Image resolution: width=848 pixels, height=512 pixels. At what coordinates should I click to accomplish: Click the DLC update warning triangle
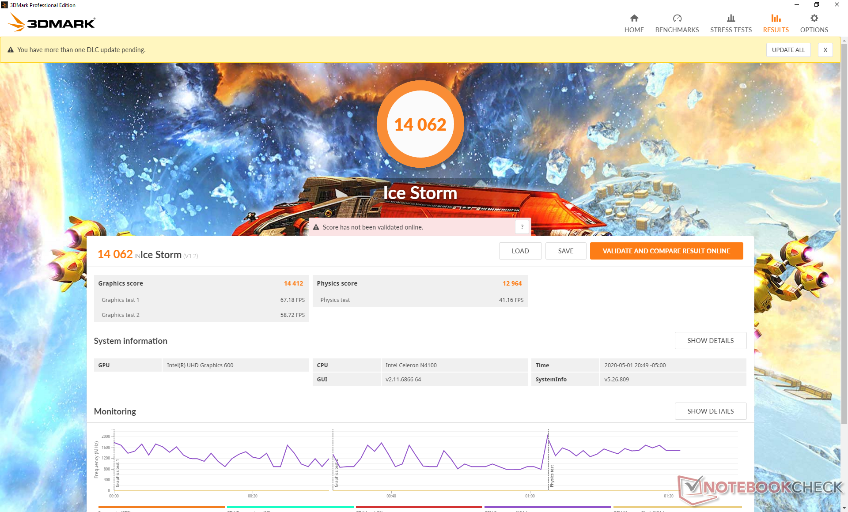11,50
